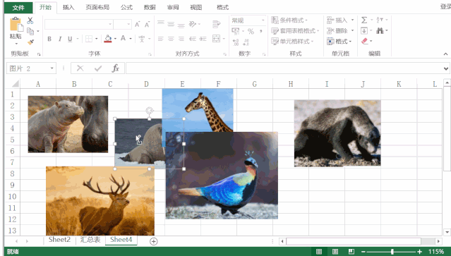Collapse the ribbon arrow
Image resolution: width=451 pixels, height=256 pixels.
tap(445, 54)
